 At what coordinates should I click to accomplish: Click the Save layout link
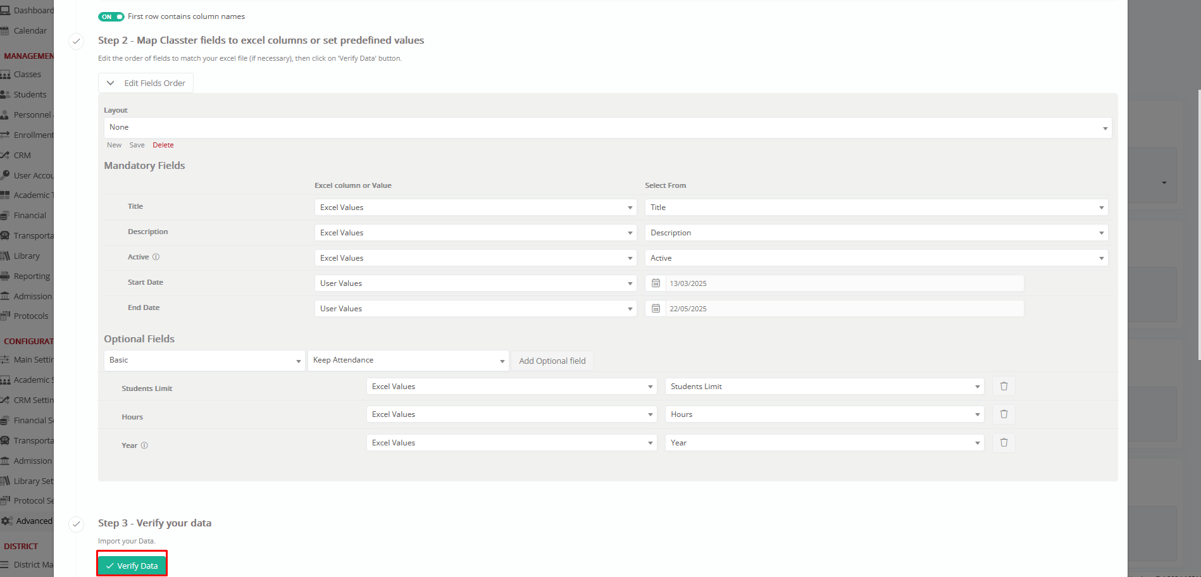pos(137,145)
